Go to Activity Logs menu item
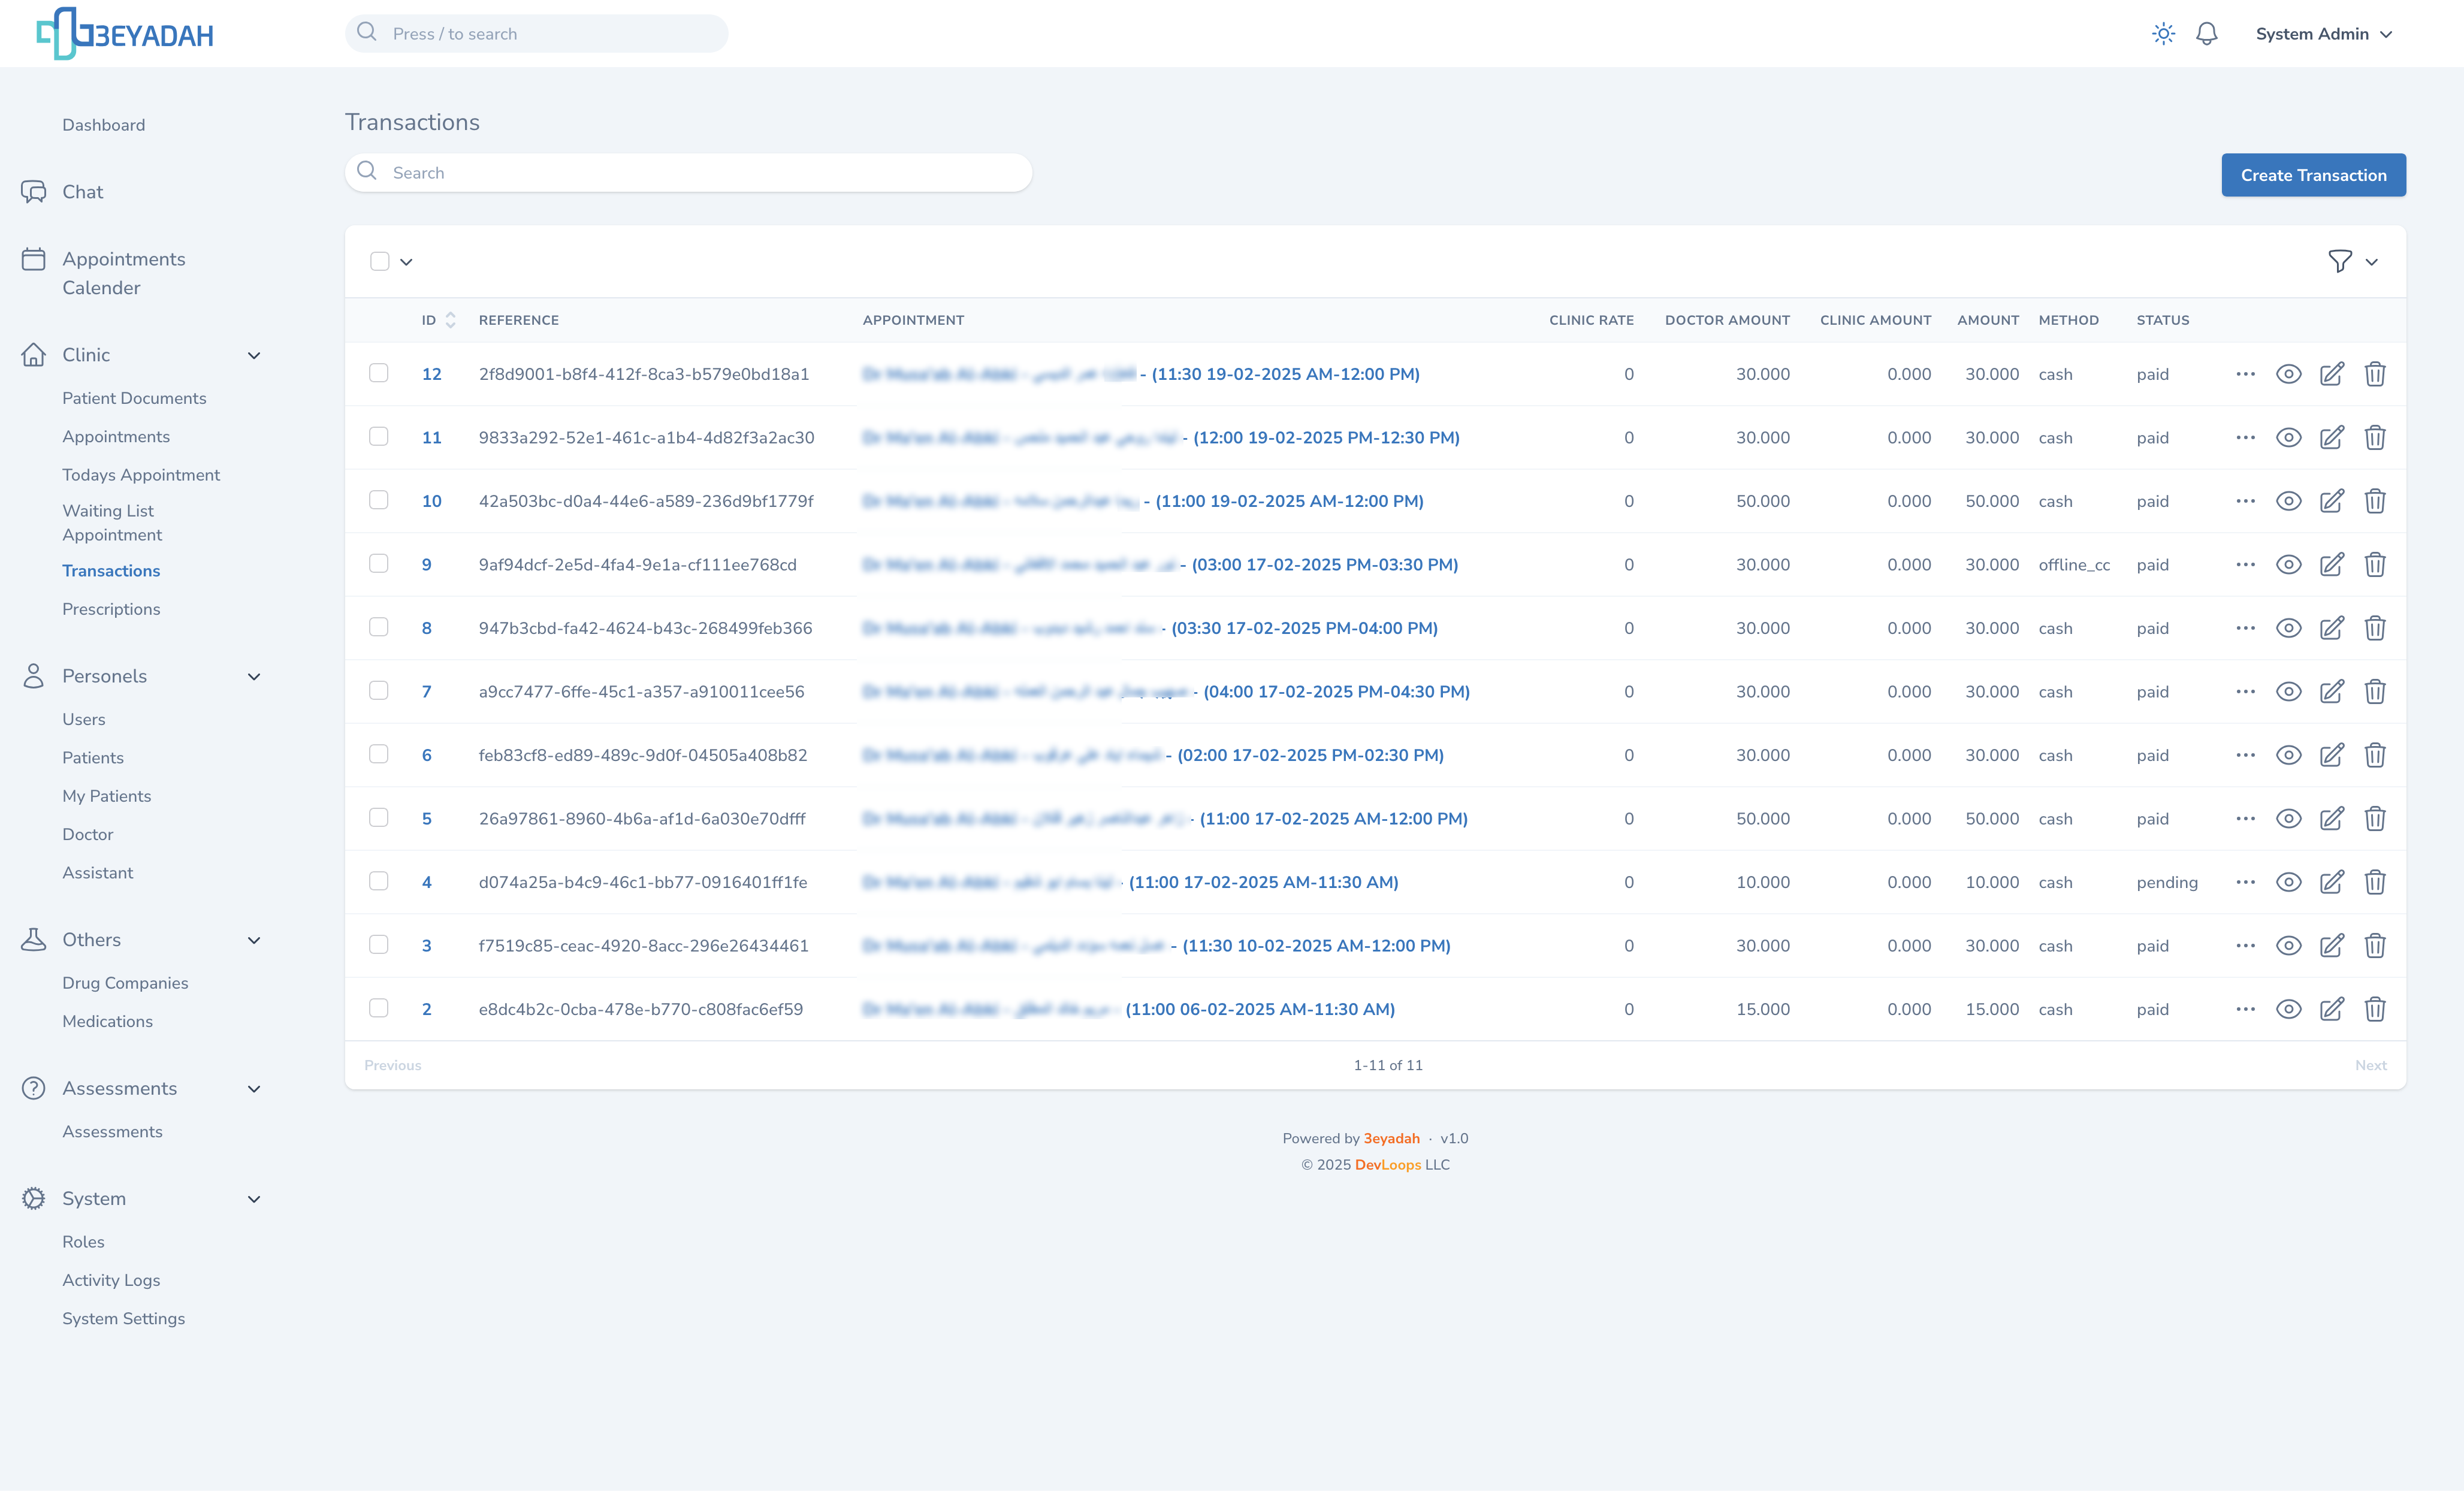The image size is (2464, 1492). tap(111, 1280)
